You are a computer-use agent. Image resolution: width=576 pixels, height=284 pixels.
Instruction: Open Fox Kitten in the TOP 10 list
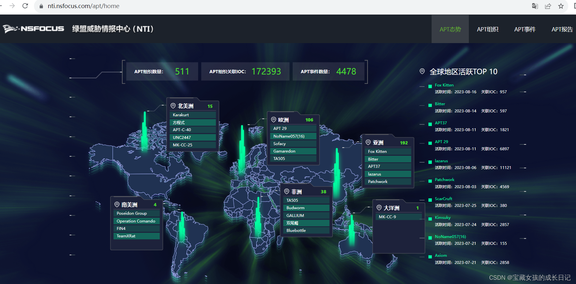pos(444,85)
